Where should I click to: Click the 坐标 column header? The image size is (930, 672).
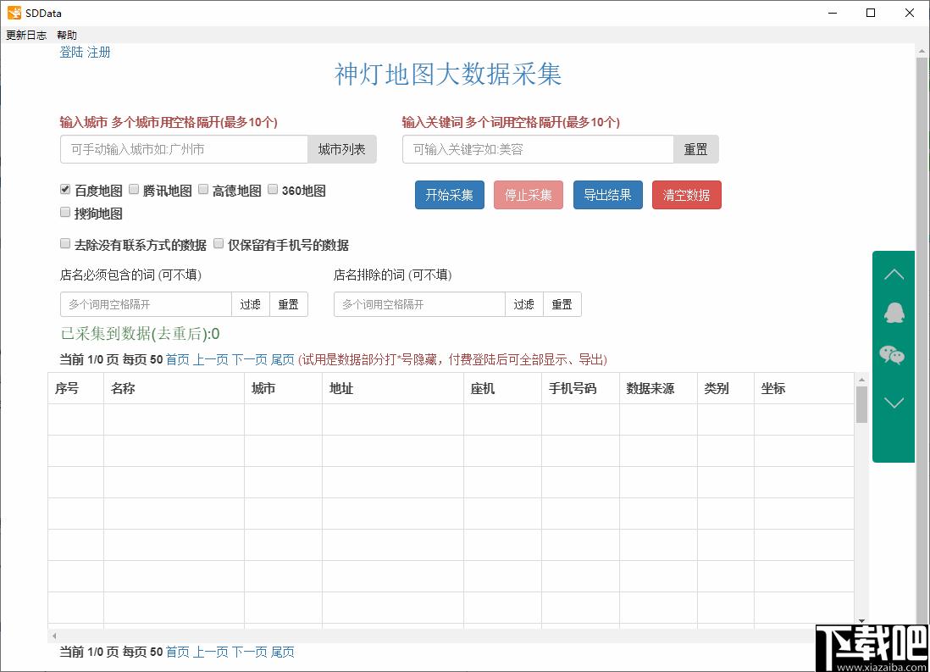pyautogui.click(x=804, y=388)
